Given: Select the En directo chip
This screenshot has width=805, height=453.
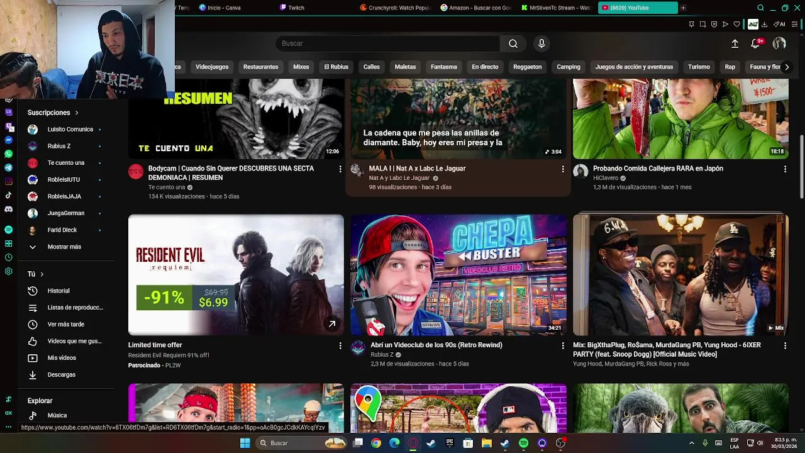Looking at the screenshot, I should coord(485,67).
